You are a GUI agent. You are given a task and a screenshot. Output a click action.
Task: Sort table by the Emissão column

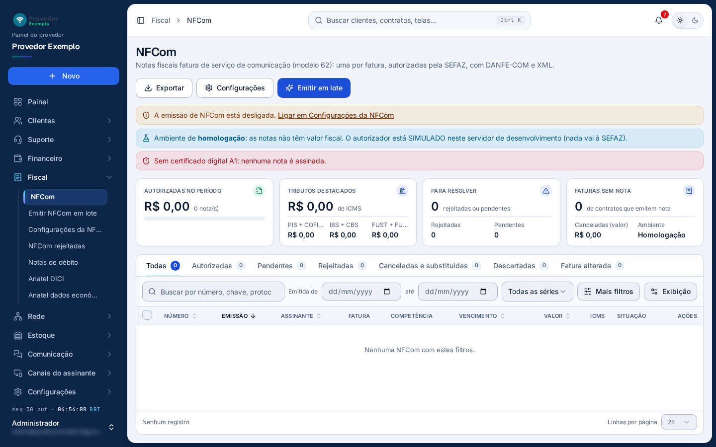coord(239,316)
